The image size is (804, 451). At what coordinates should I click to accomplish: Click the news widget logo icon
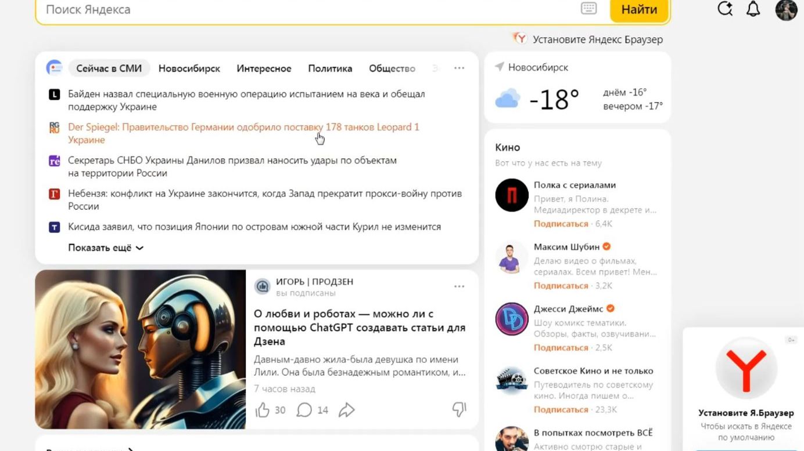[x=54, y=68]
